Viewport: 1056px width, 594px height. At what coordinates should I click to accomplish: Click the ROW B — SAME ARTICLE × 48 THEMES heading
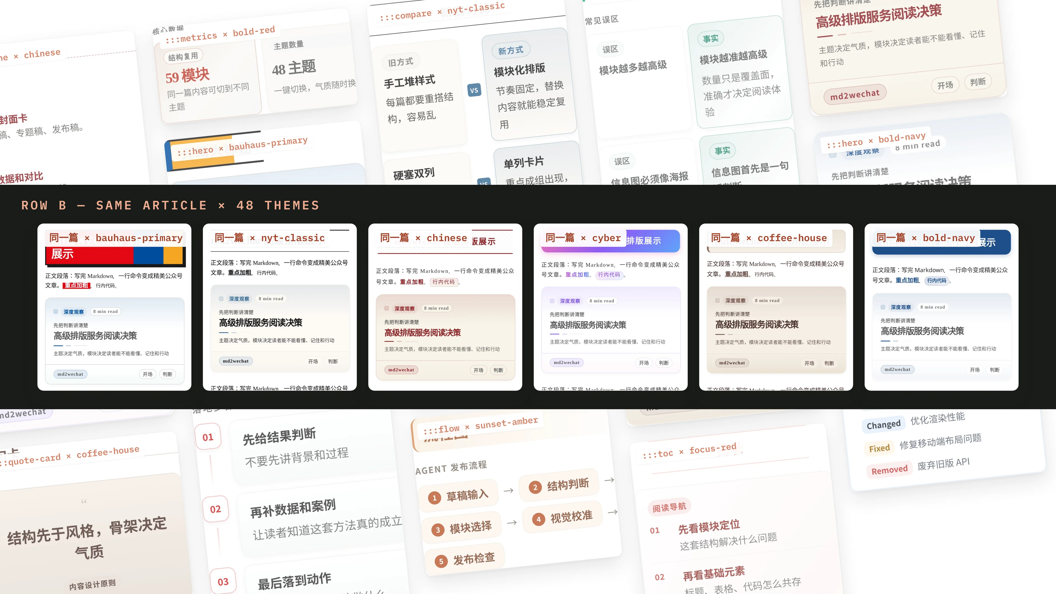pyautogui.click(x=170, y=205)
